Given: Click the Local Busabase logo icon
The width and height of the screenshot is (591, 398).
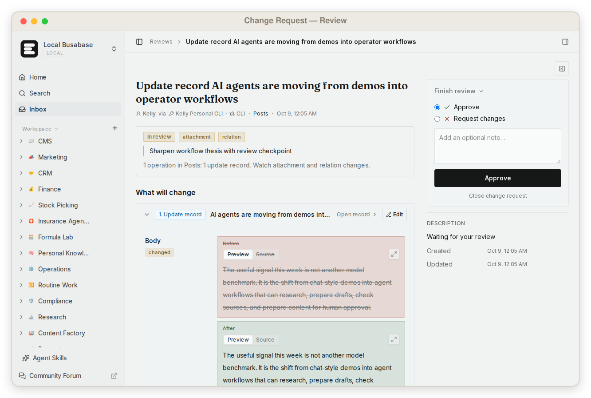Looking at the screenshot, I should click(29, 49).
